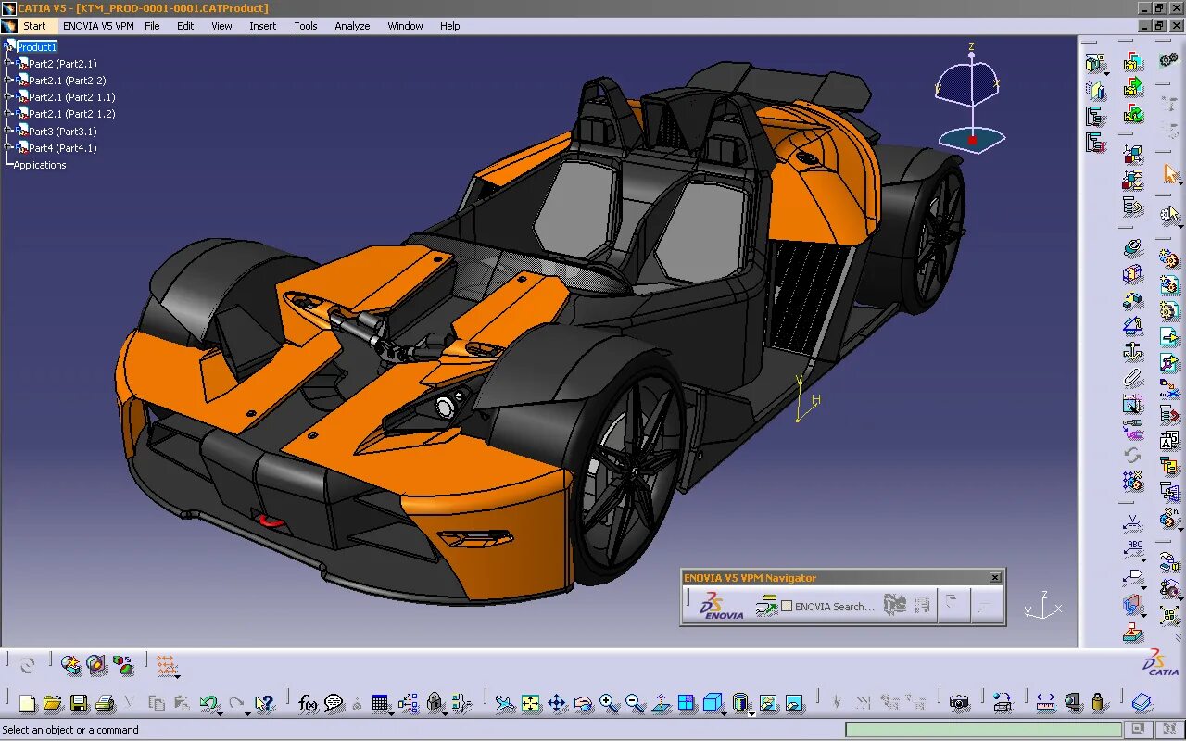This screenshot has height=741, width=1186.
Task: Click the Measure Inertia weight icon
Action: coord(1099,703)
